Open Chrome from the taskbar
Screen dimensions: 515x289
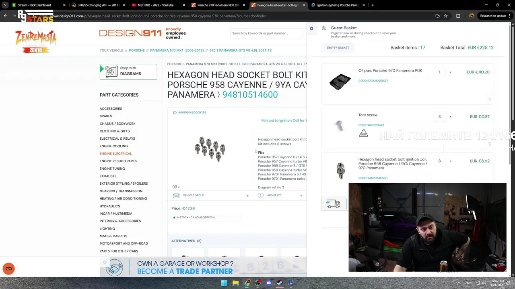click(247, 283)
